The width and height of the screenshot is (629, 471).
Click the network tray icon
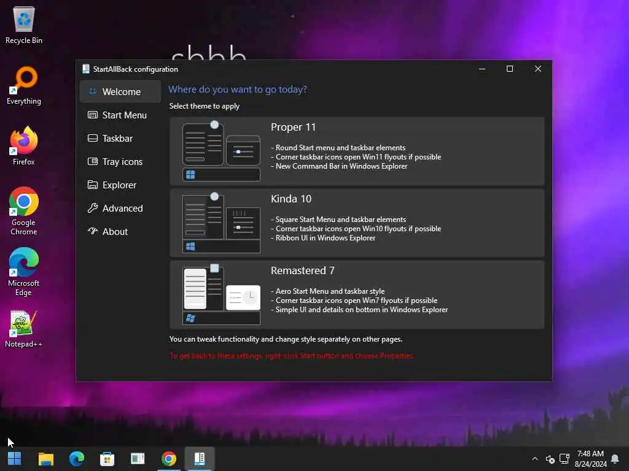coord(565,459)
